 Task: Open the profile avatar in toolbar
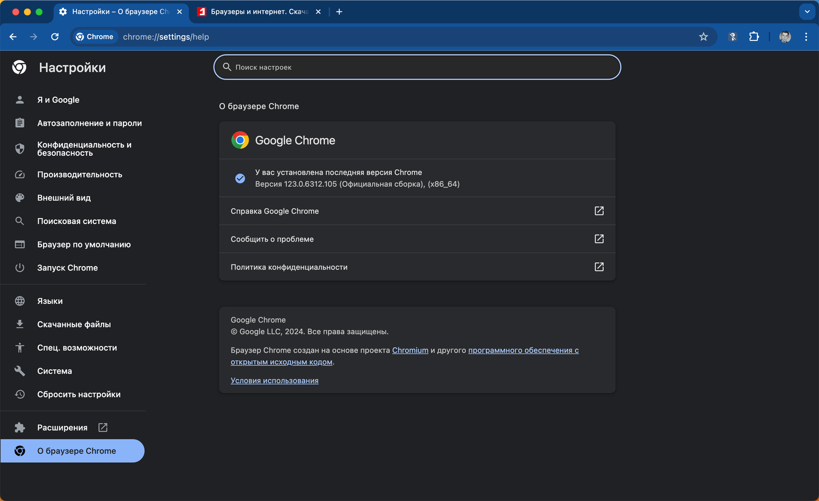point(785,37)
